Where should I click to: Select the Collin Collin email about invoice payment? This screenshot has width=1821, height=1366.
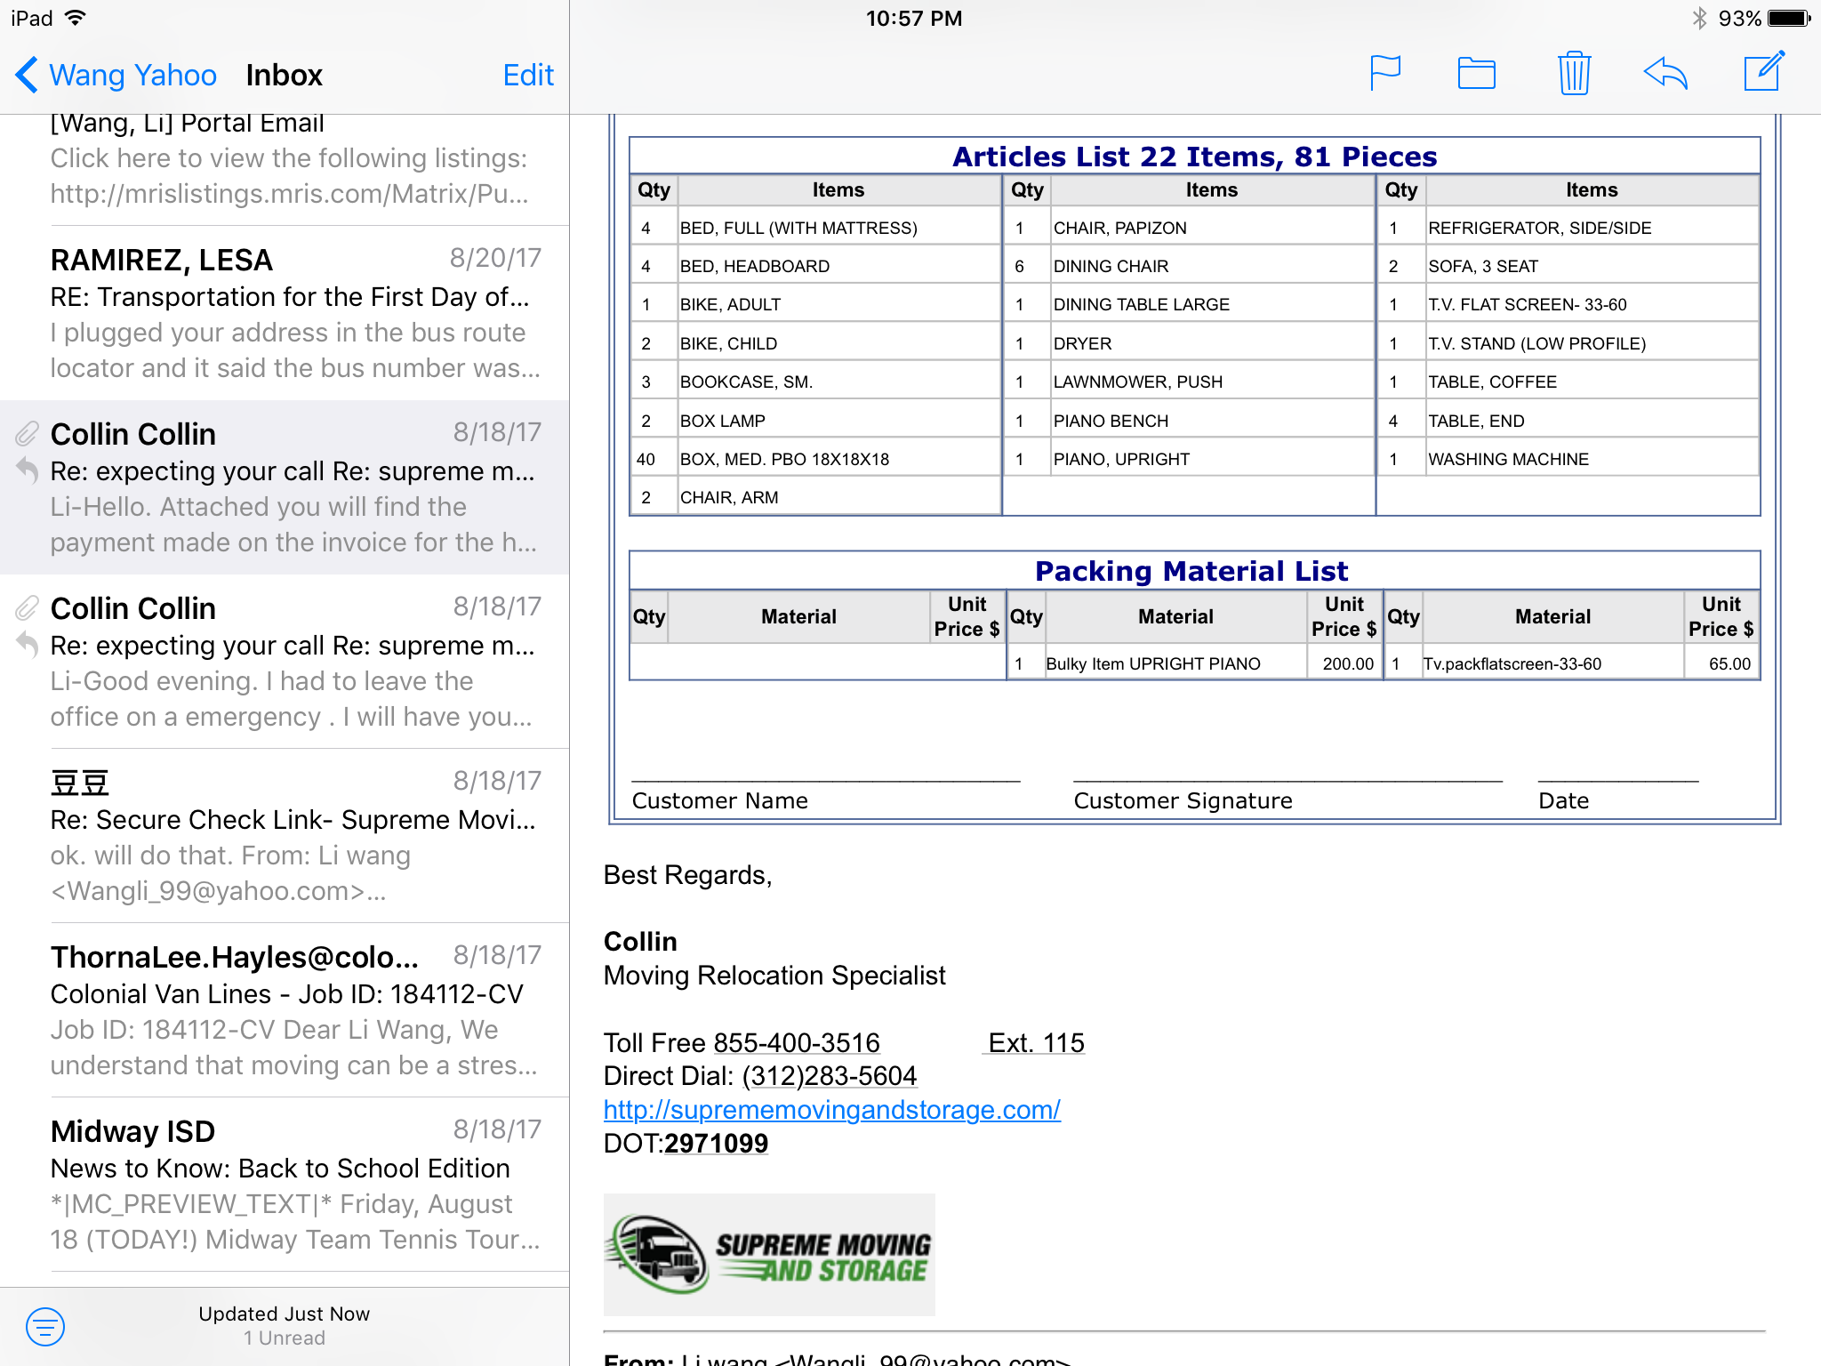(x=285, y=487)
